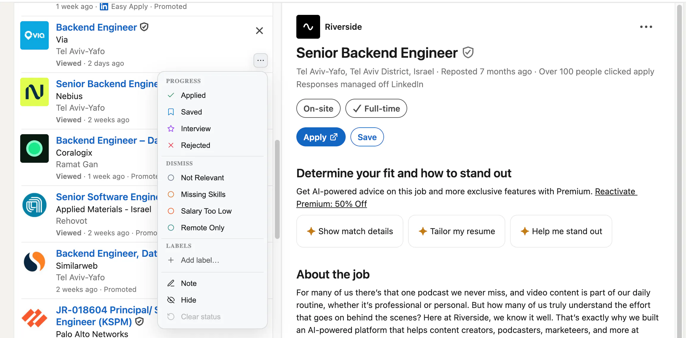
Task: Open the Applied Materials Senior Software Engineer job
Action: (x=107, y=197)
